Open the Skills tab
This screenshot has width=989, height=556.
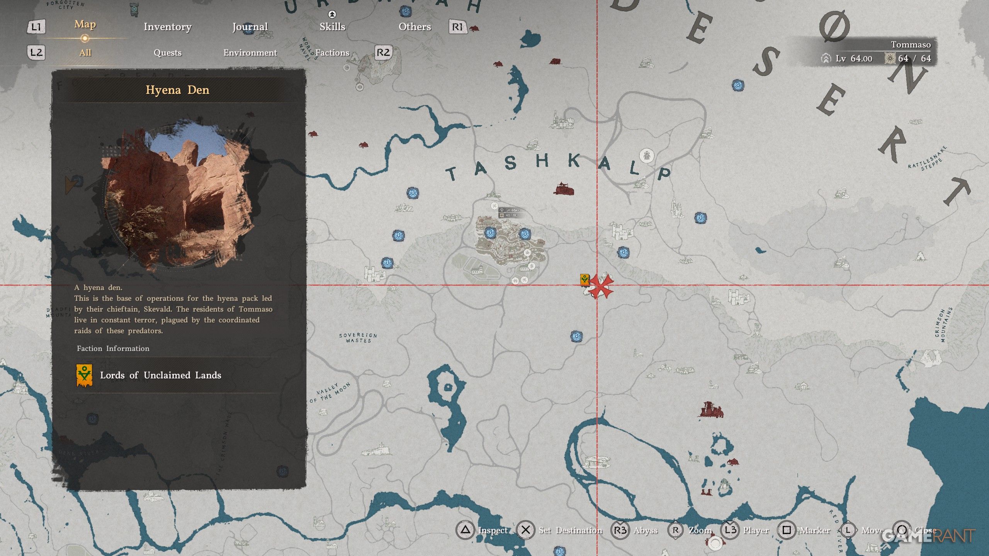332,27
